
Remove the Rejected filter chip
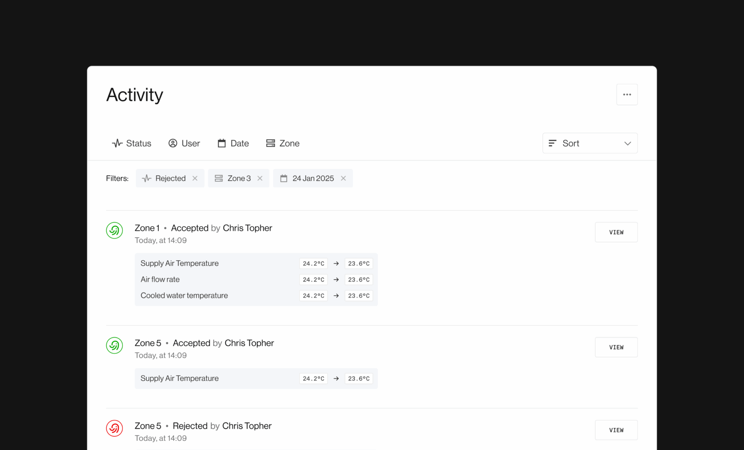(195, 179)
